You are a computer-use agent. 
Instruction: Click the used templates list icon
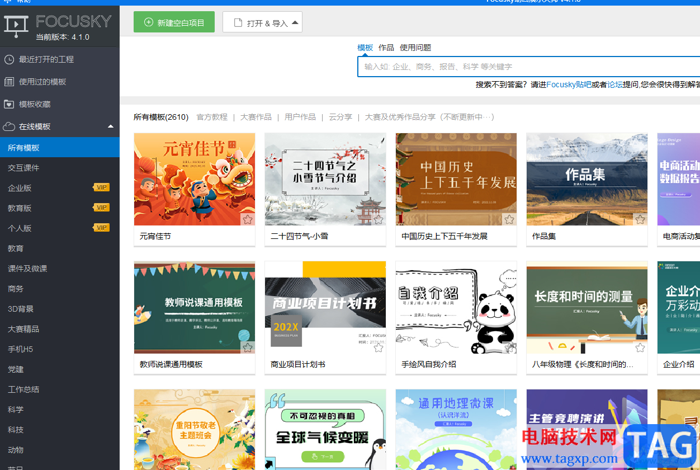(9, 82)
